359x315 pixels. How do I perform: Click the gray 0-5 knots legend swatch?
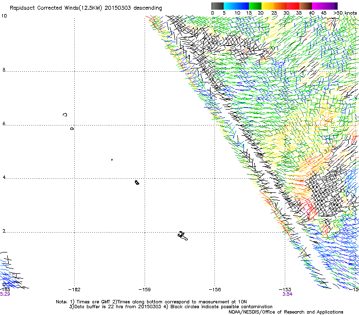(217, 6)
